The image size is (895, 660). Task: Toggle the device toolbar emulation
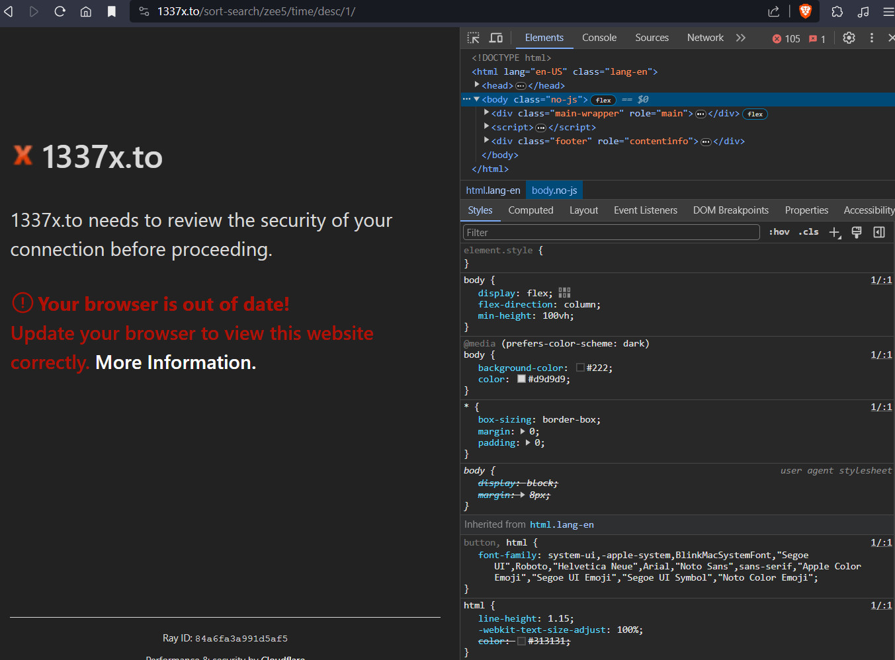point(496,38)
